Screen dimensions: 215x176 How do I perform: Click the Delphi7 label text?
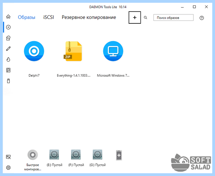coord(34,76)
